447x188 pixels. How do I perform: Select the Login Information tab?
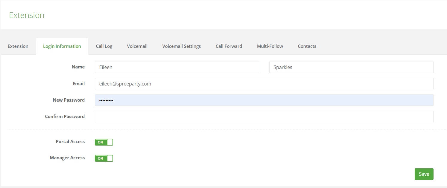point(62,46)
